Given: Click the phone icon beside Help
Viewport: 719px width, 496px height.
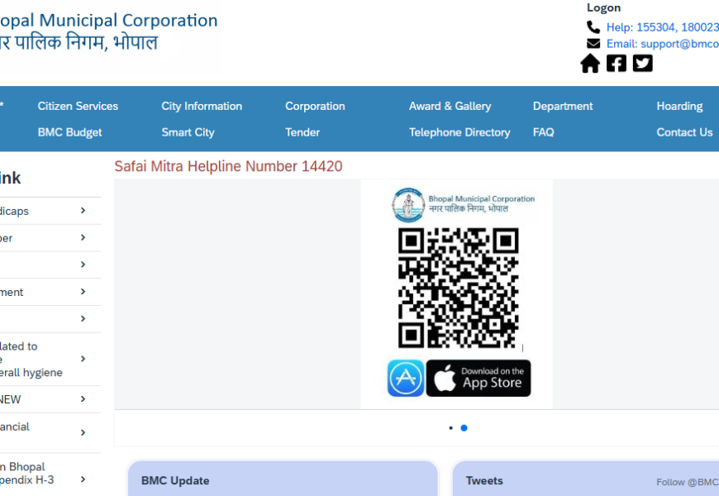Looking at the screenshot, I should point(593,27).
